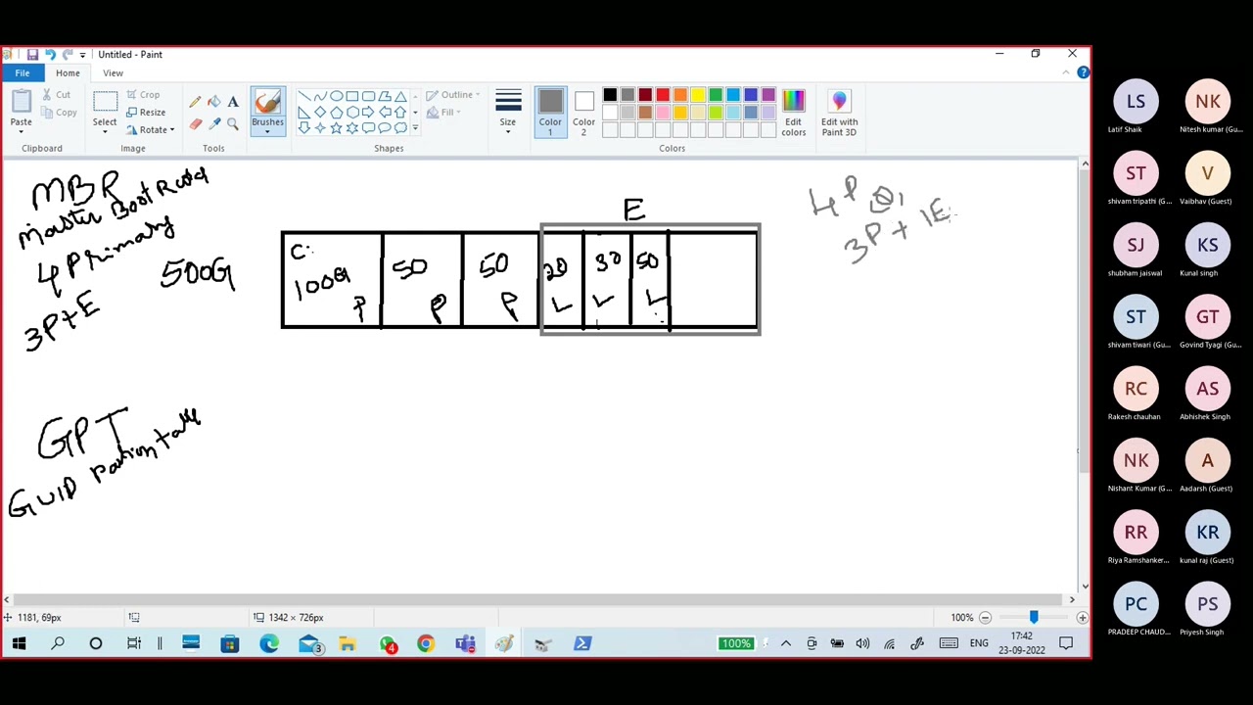Click the horizontal scrollbar right arrow
Screen dimensions: 1253x705
pyautogui.click(x=1071, y=599)
